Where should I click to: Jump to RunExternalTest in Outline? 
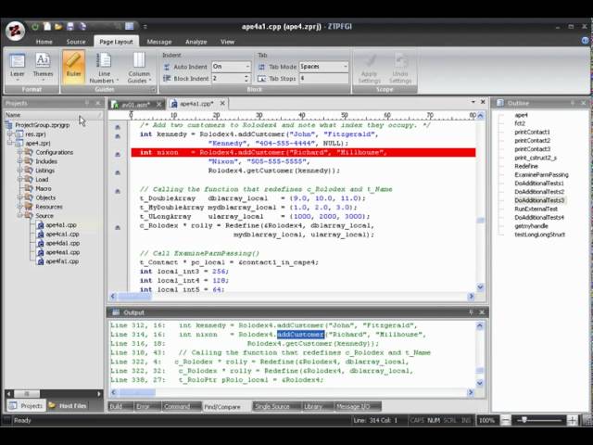536,209
